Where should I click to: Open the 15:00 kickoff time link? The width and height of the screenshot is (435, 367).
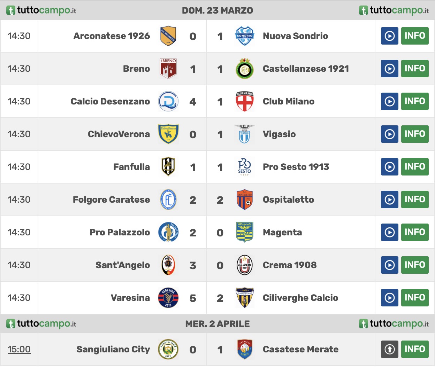pyautogui.click(x=19, y=349)
